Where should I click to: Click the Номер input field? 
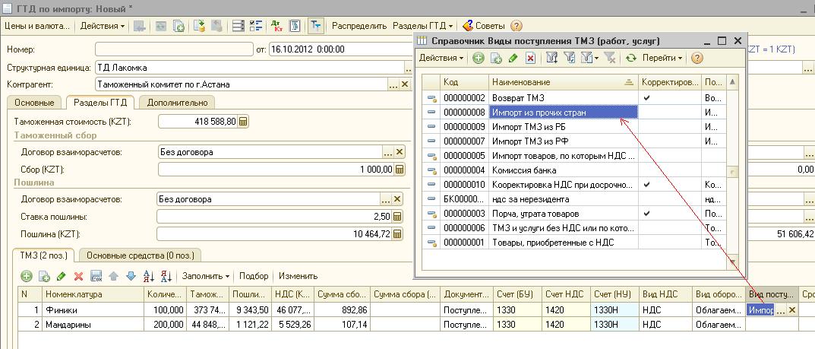pos(172,49)
